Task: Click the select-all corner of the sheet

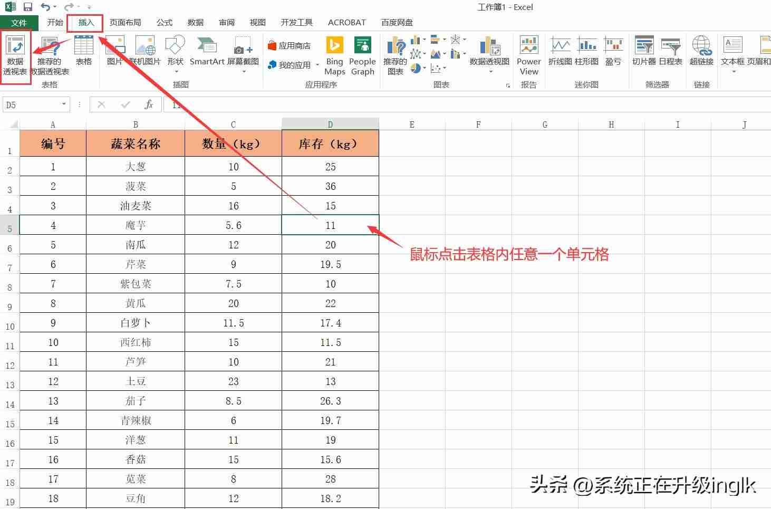Action: 10,124
